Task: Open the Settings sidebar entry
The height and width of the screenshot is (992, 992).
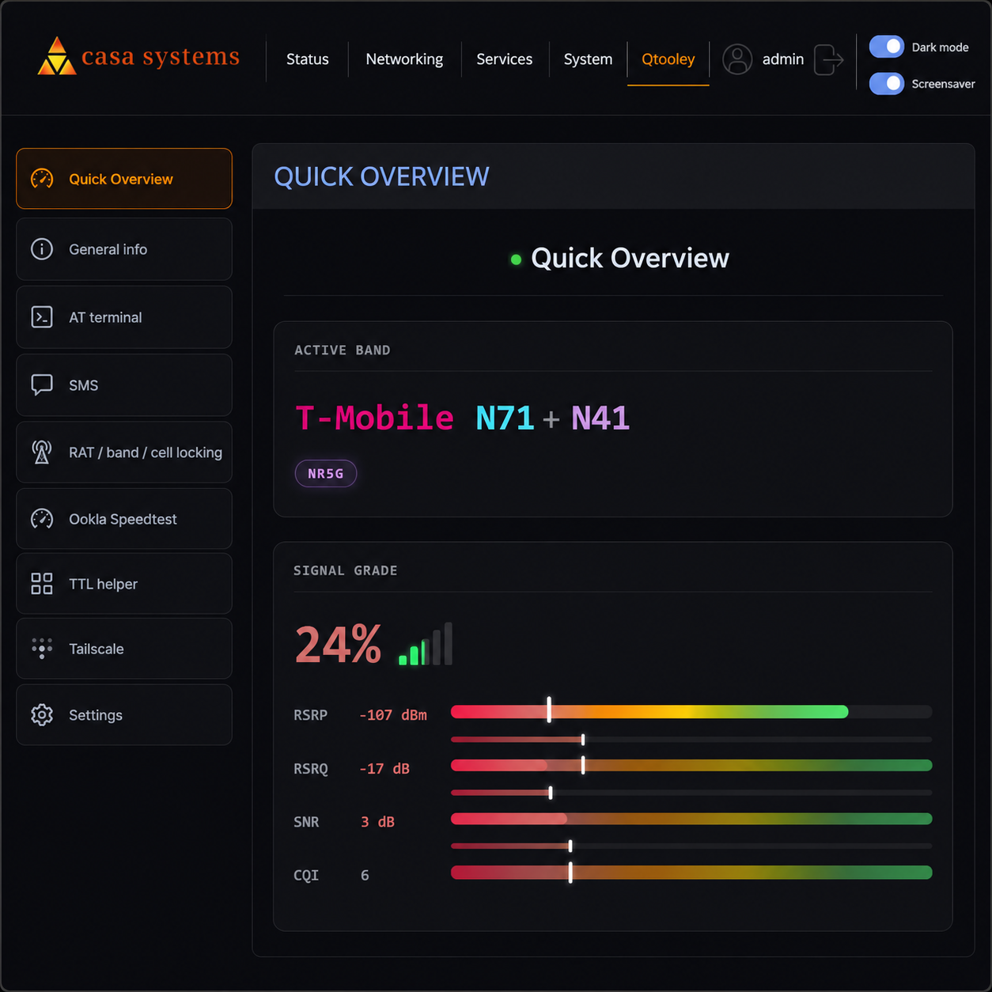Action: pos(124,715)
